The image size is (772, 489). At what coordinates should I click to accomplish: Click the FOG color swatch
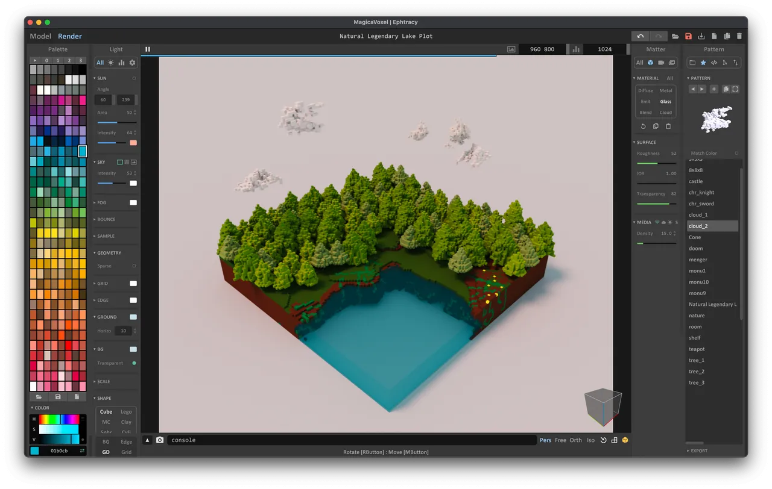pyautogui.click(x=133, y=203)
